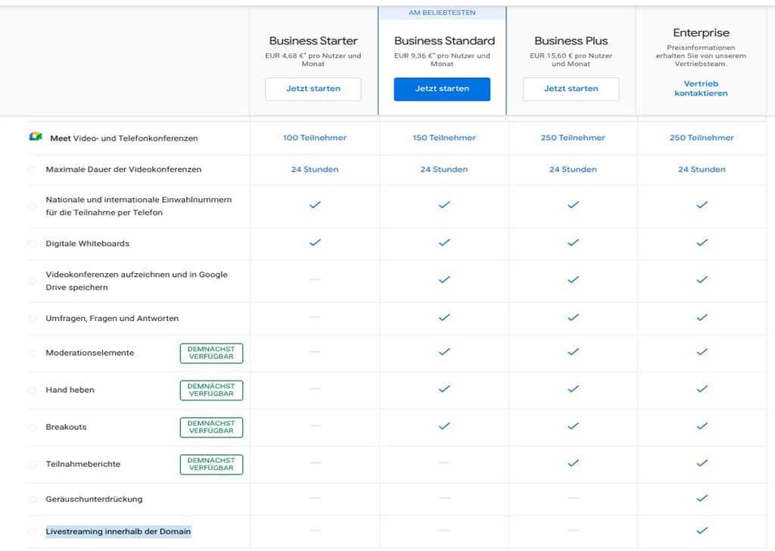Click the 100 Teilnehmer link
This screenshot has height=551, width=775.
click(x=315, y=138)
